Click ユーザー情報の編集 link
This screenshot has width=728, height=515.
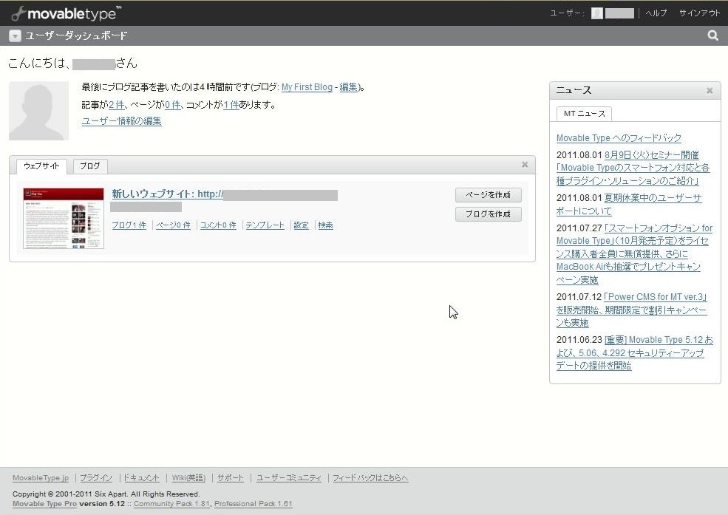(122, 121)
